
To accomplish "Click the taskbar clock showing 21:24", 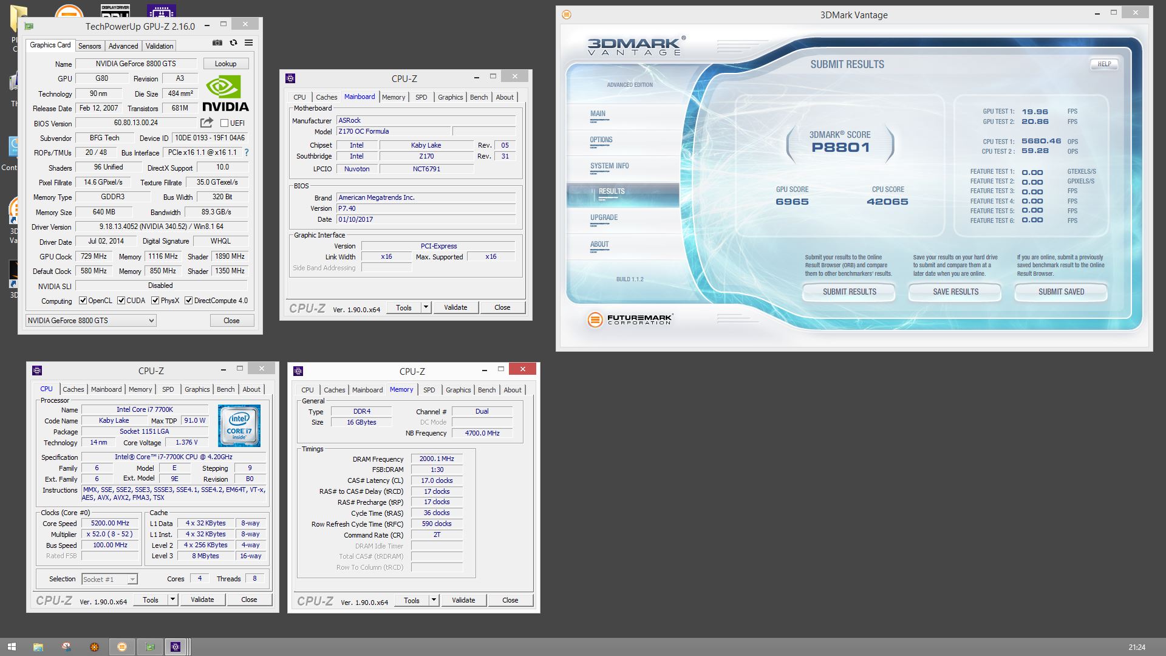I will pos(1137,647).
